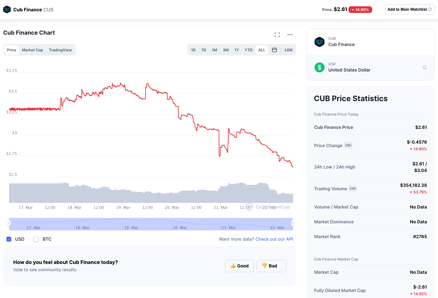
Task: Open the chart three-dots more menu
Action: (x=290, y=35)
